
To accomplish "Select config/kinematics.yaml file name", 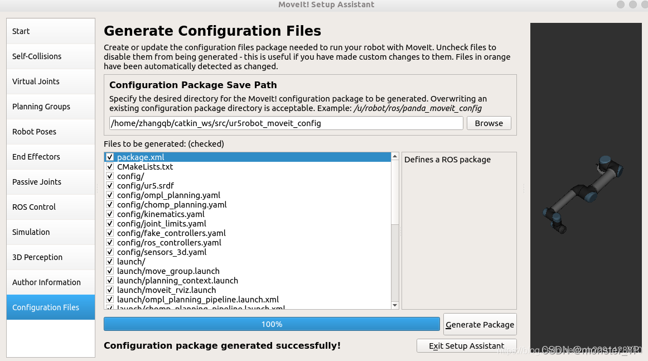I will (161, 214).
